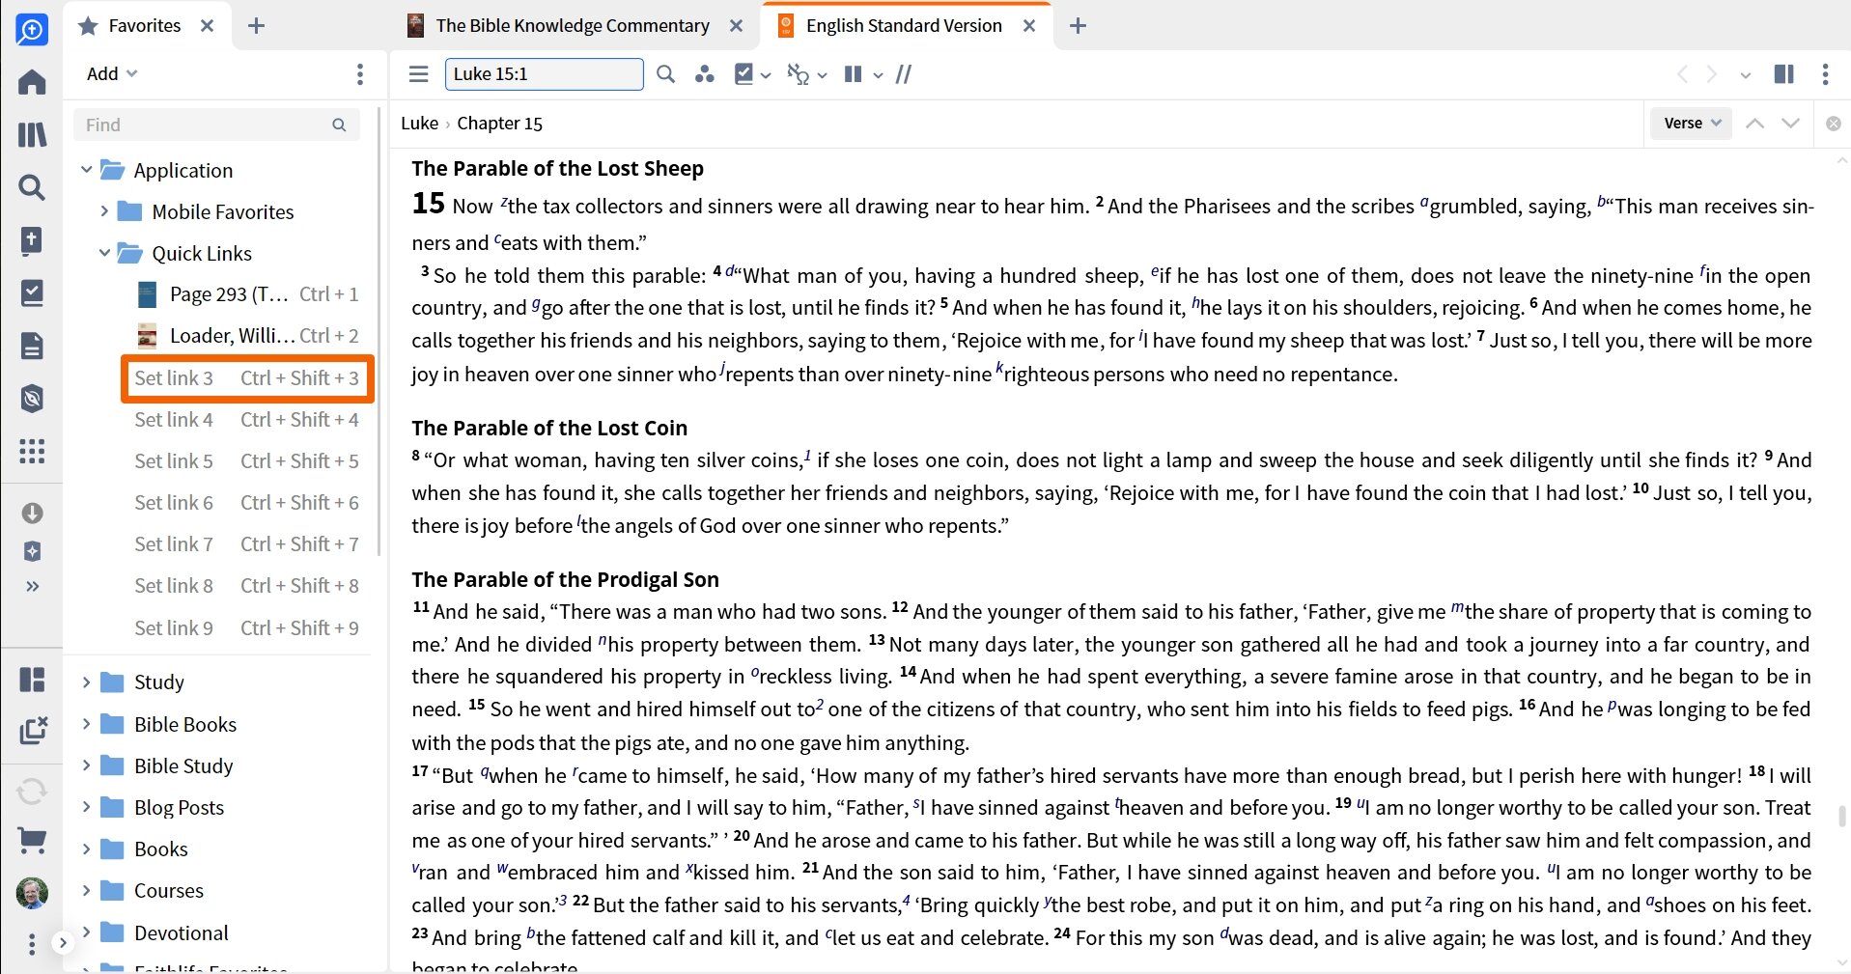Close the locator bar x icon
The height and width of the screenshot is (974, 1851).
coord(1834,124)
